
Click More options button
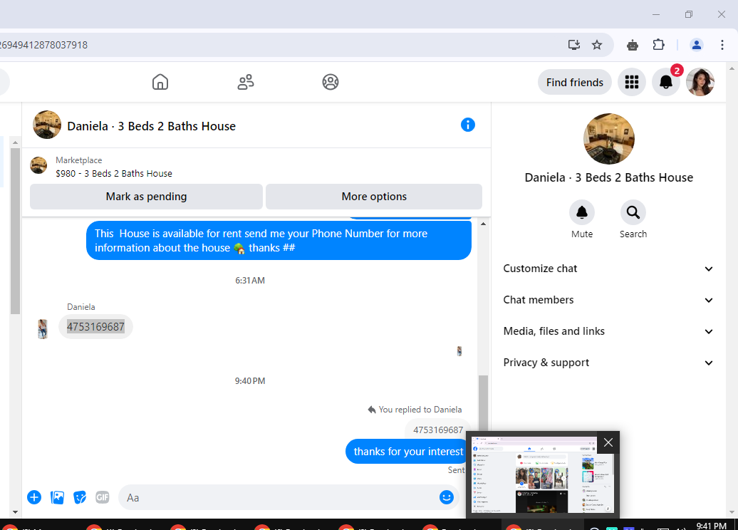point(374,197)
